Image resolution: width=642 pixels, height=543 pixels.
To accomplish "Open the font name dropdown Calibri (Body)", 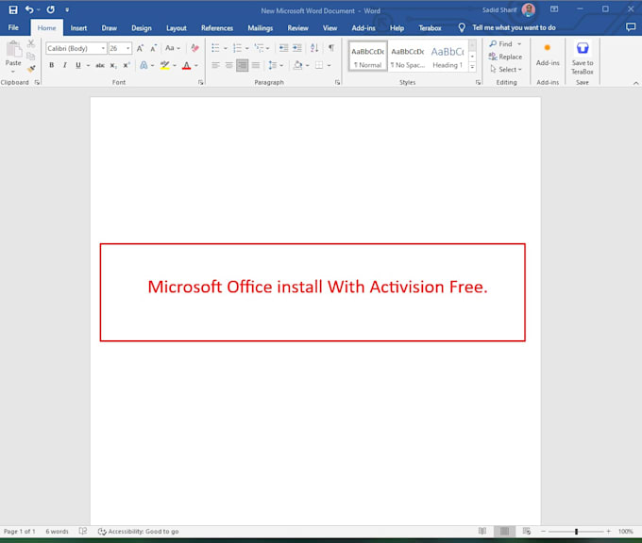I will pos(103,48).
